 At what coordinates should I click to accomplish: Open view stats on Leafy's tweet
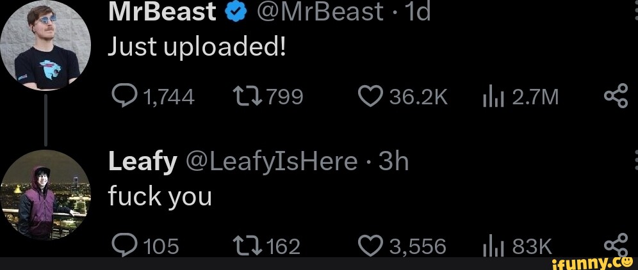pos(490,245)
